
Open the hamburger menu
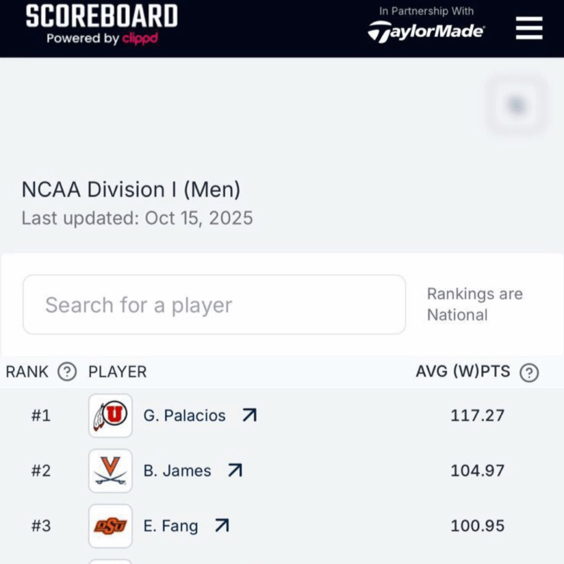[529, 29]
